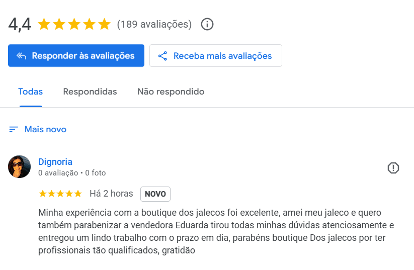This screenshot has height=270, width=414.
Task: Report Dignoria's review with the flag icon
Action: tap(393, 168)
